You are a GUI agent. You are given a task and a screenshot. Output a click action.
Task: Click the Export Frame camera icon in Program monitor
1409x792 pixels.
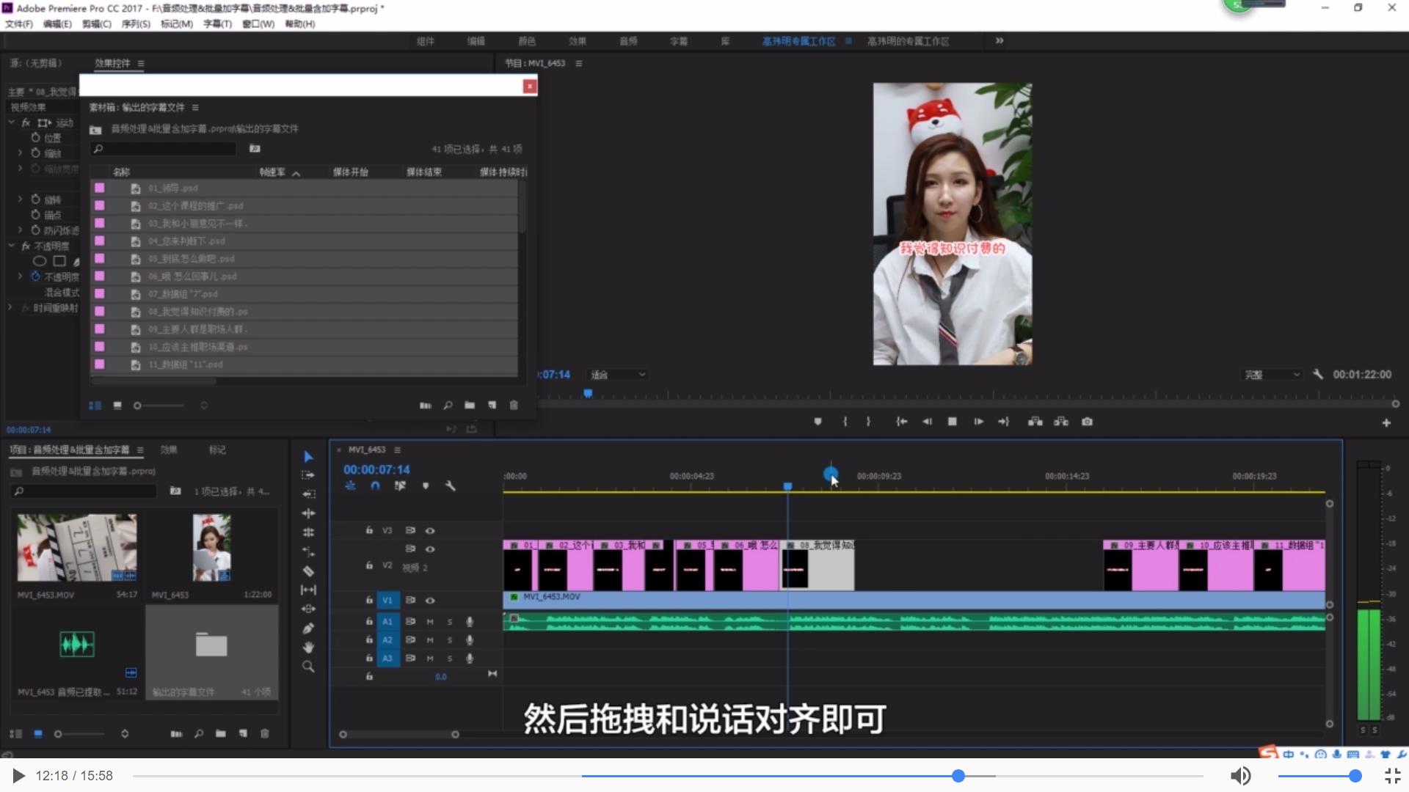click(1088, 422)
